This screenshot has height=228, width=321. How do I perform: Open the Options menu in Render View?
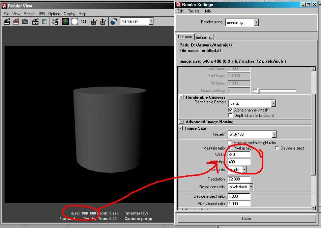pos(54,14)
